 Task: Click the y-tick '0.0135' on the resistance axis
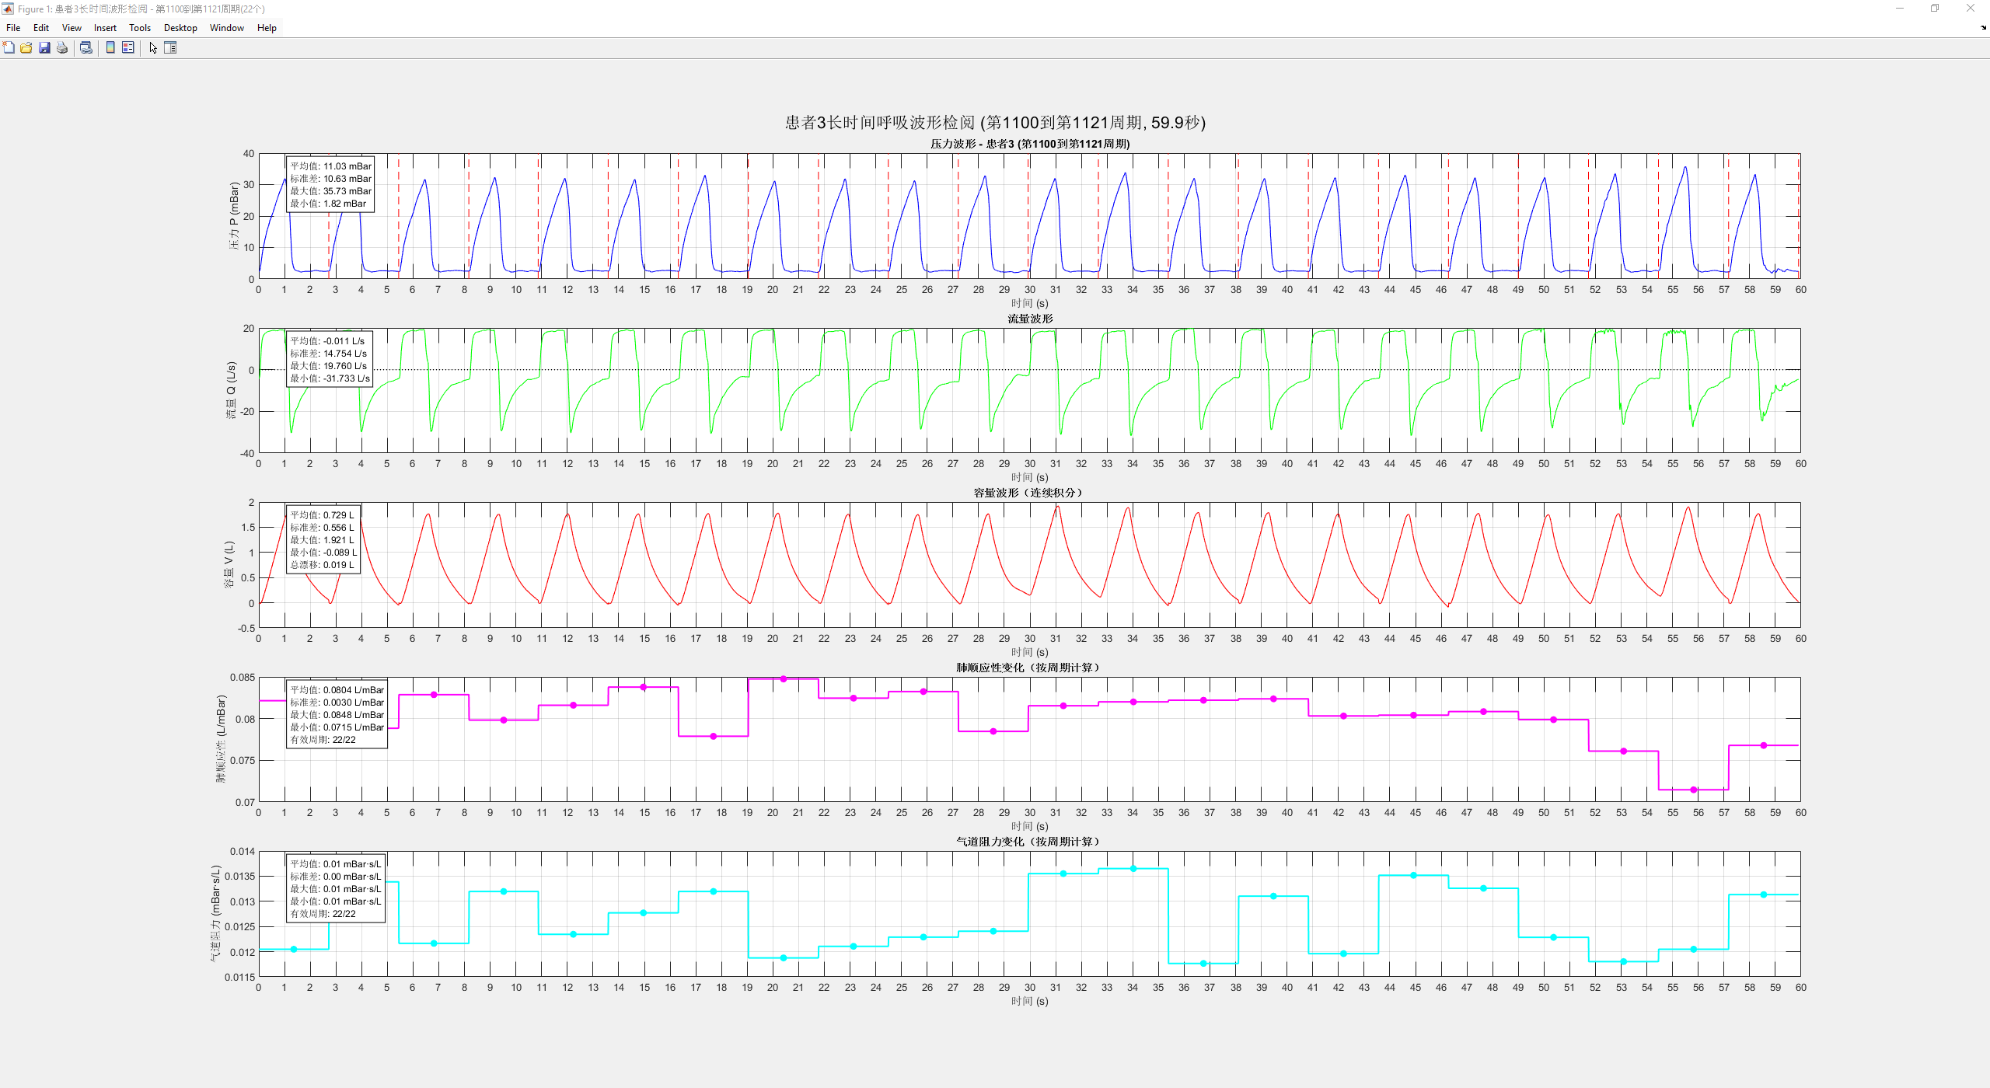click(240, 877)
